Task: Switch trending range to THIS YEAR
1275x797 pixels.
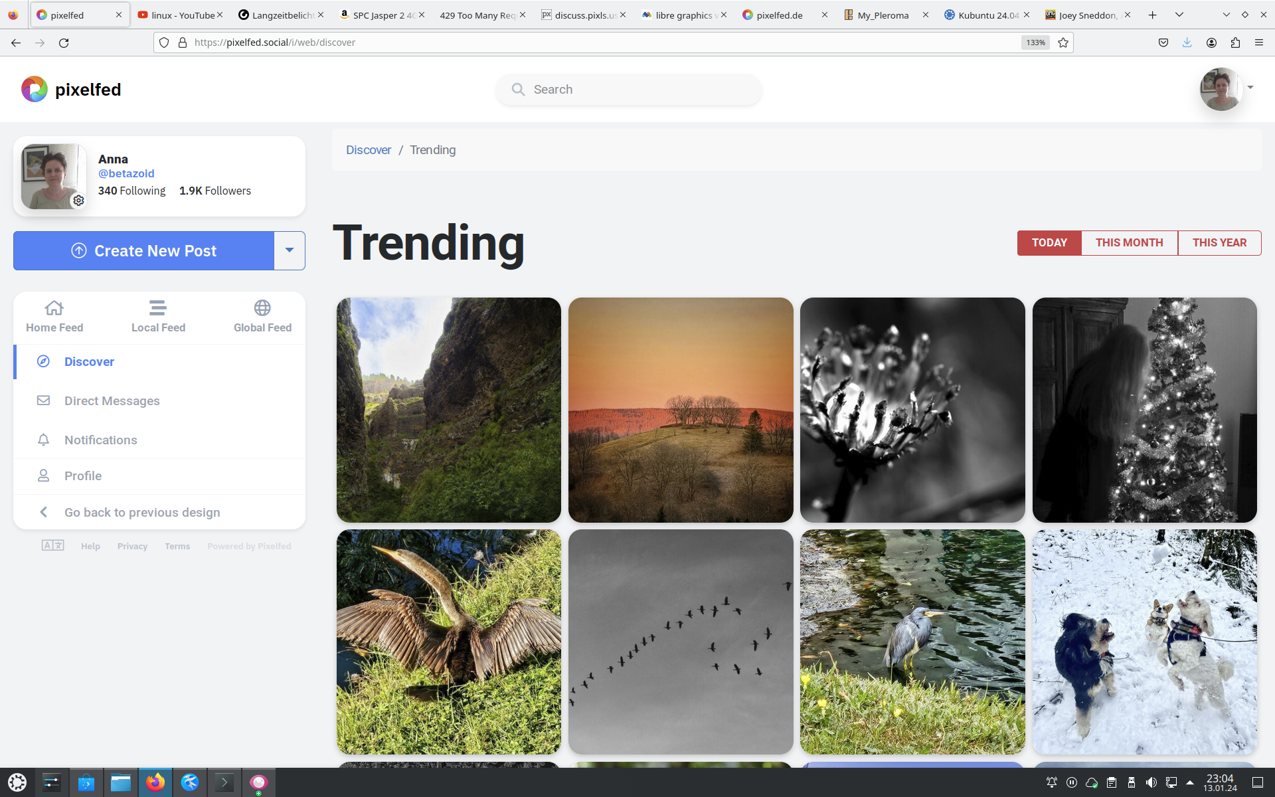Action: (1219, 243)
